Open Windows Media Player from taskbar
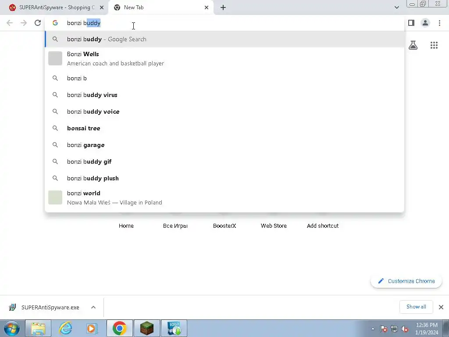Screen dimensions: 449x337 (x=92, y=328)
